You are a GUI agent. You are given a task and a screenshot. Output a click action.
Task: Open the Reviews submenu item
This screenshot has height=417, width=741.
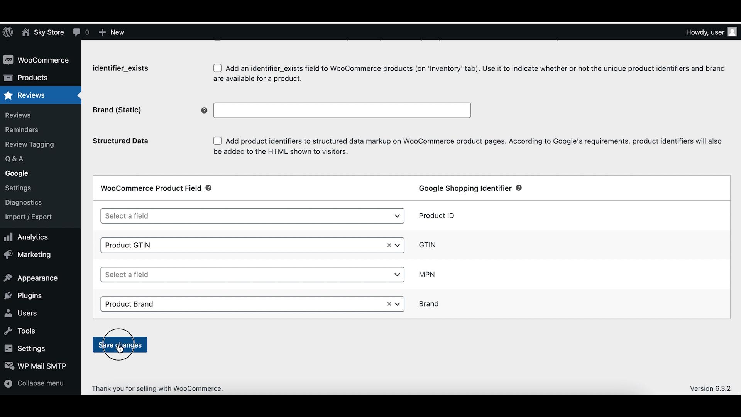click(18, 115)
